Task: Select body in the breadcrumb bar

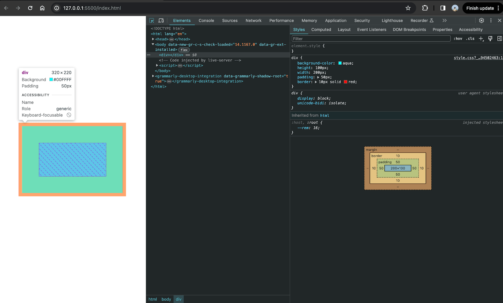Action: (166, 299)
